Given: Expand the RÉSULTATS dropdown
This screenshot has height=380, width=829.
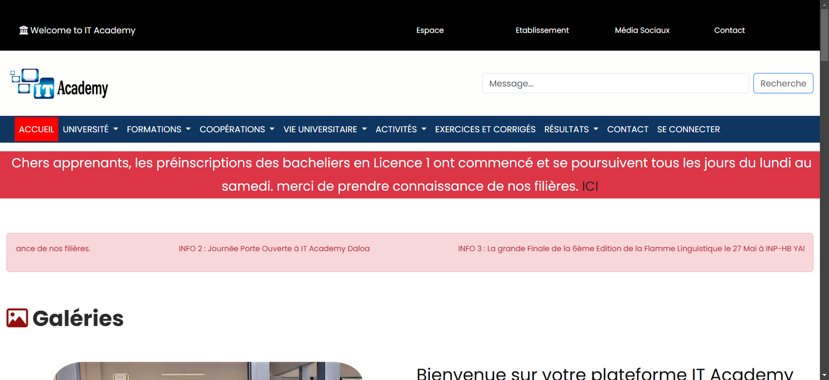Looking at the screenshot, I should point(571,129).
